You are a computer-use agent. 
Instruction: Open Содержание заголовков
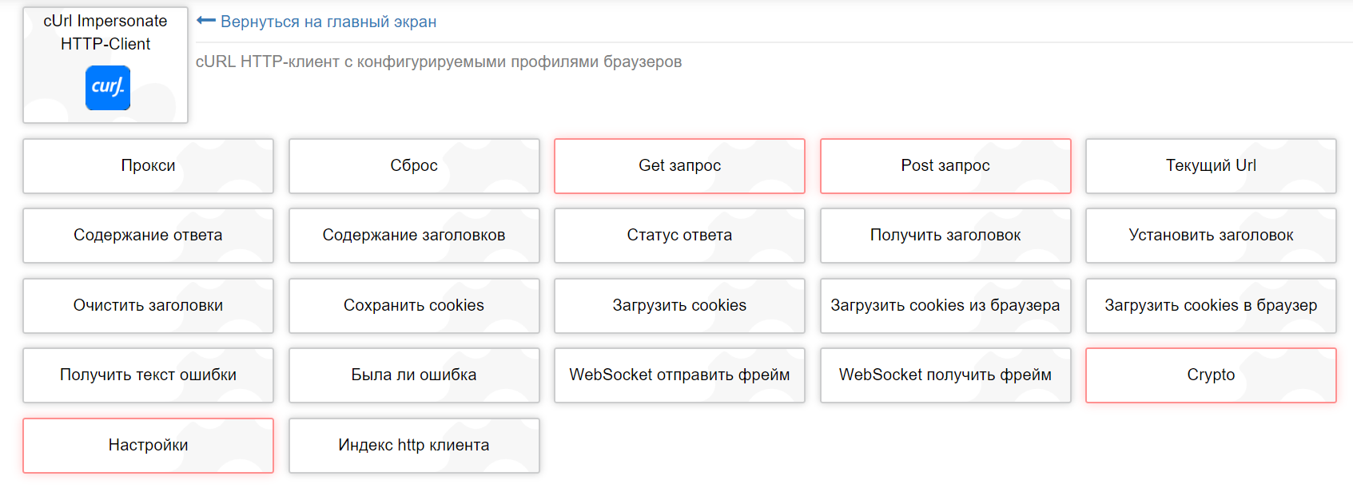(414, 236)
